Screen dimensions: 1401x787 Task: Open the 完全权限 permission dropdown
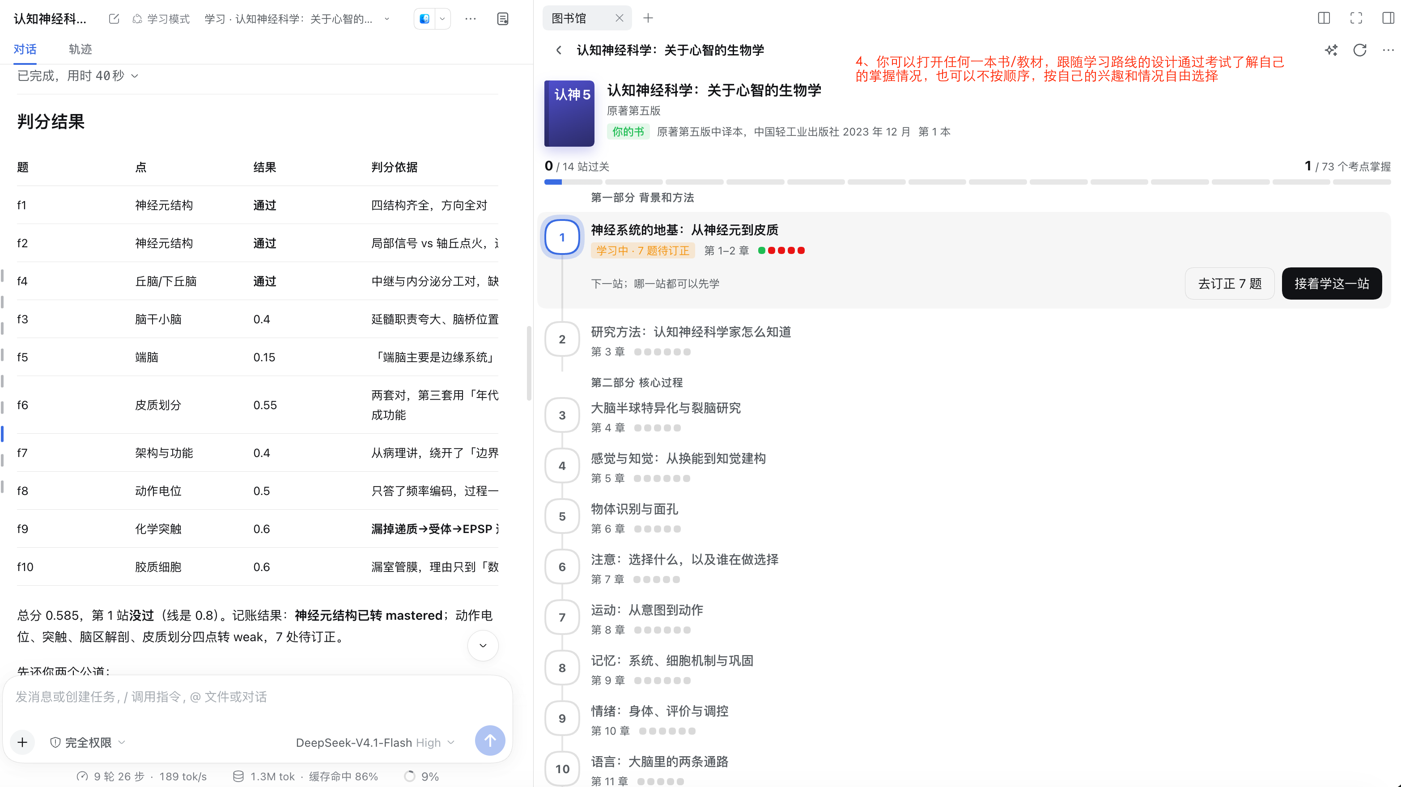[x=87, y=742]
